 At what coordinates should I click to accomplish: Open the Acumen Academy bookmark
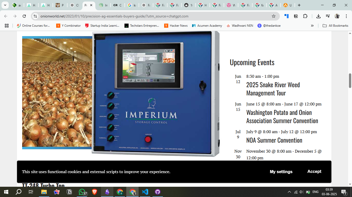207,26
